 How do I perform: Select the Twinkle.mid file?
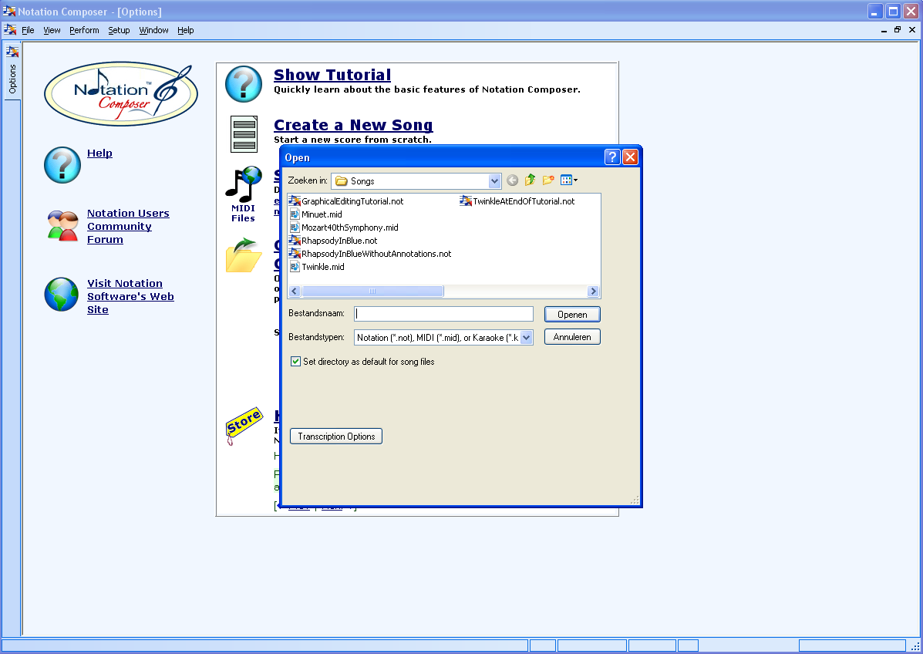317,267
